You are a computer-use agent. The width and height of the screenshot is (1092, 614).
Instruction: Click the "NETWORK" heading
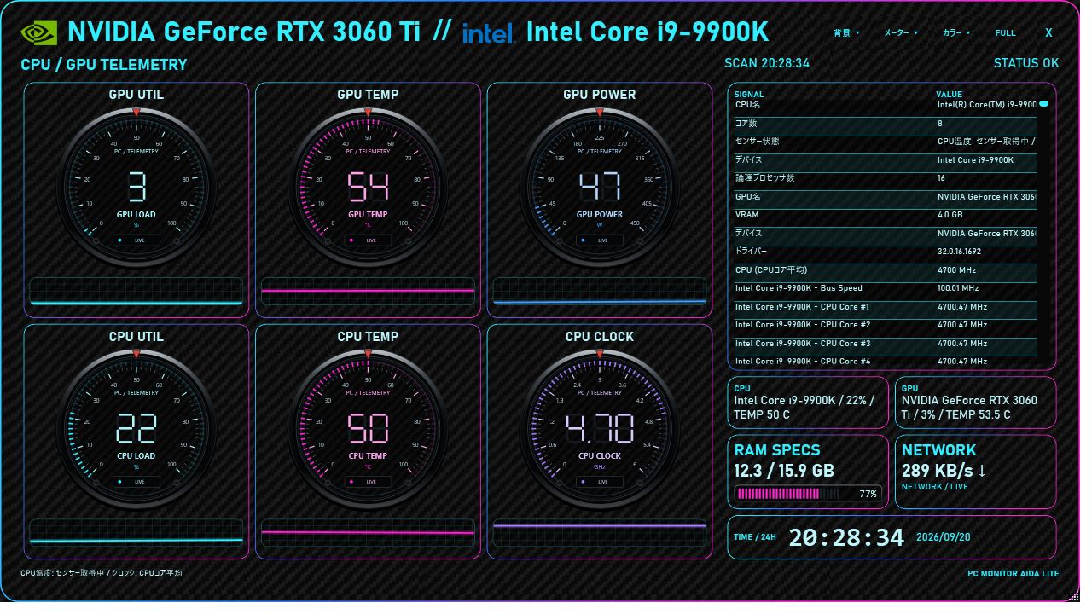[938, 450]
